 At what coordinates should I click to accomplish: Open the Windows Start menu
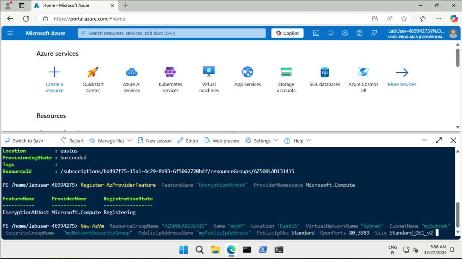[x=183, y=250]
